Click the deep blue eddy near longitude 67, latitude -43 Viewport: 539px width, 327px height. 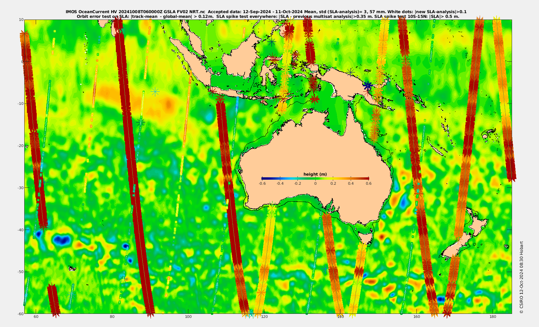62,240
